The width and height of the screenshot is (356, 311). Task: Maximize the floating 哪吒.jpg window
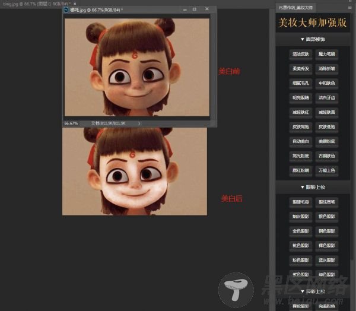(x=195, y=9)
